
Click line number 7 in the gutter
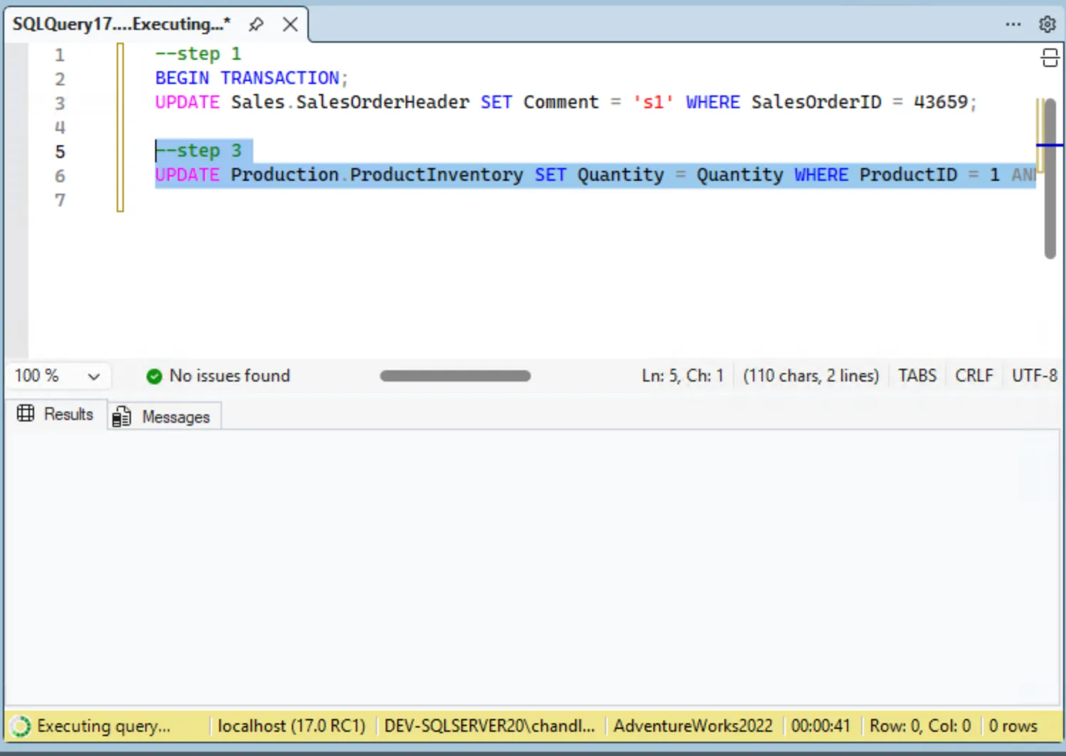point(60,201)
